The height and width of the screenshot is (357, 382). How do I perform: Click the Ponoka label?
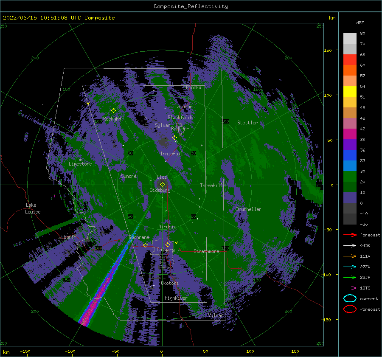(x=194, y=87)
